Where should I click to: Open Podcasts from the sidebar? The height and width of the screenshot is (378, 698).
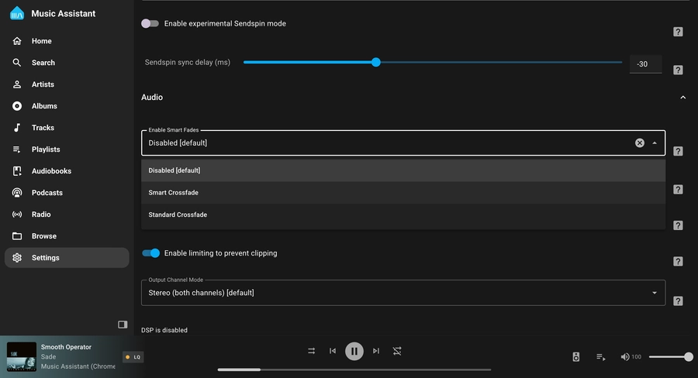[x=47, y=193]
